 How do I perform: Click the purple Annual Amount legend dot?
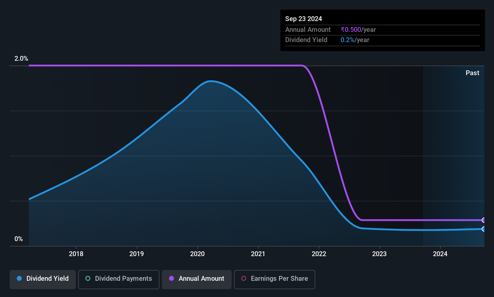(x=171, y=278)
